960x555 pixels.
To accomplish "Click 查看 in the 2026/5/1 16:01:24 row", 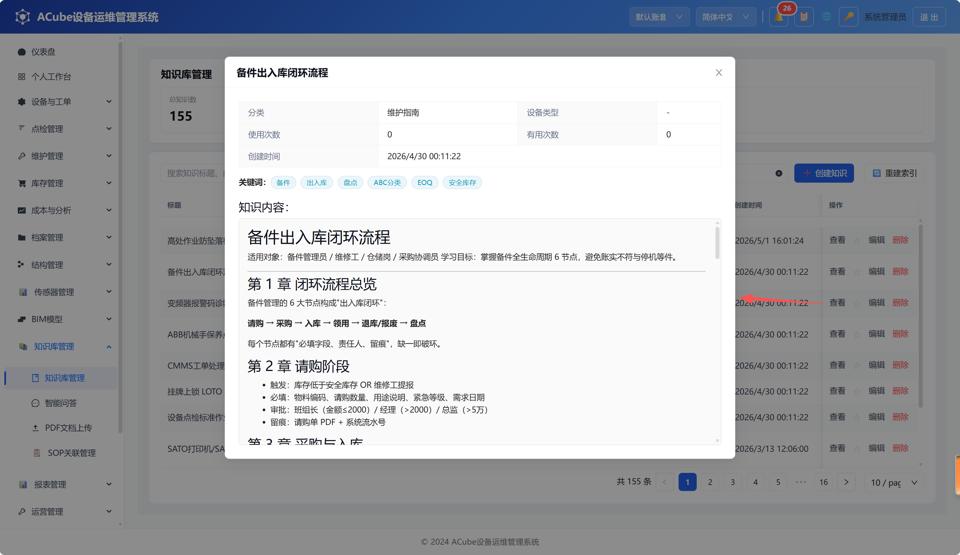I will coord(837,240).
